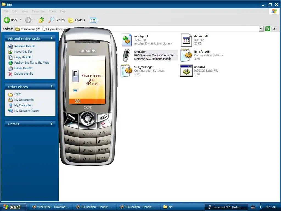Click the phone keypad 9 wxyz key
281x211 pixels.
(103, 149)
